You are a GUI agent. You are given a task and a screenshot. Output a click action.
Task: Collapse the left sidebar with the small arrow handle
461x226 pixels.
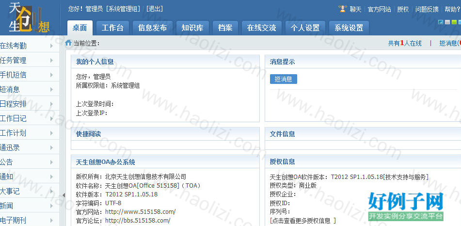pyautogui.click(x=64, y=195)
